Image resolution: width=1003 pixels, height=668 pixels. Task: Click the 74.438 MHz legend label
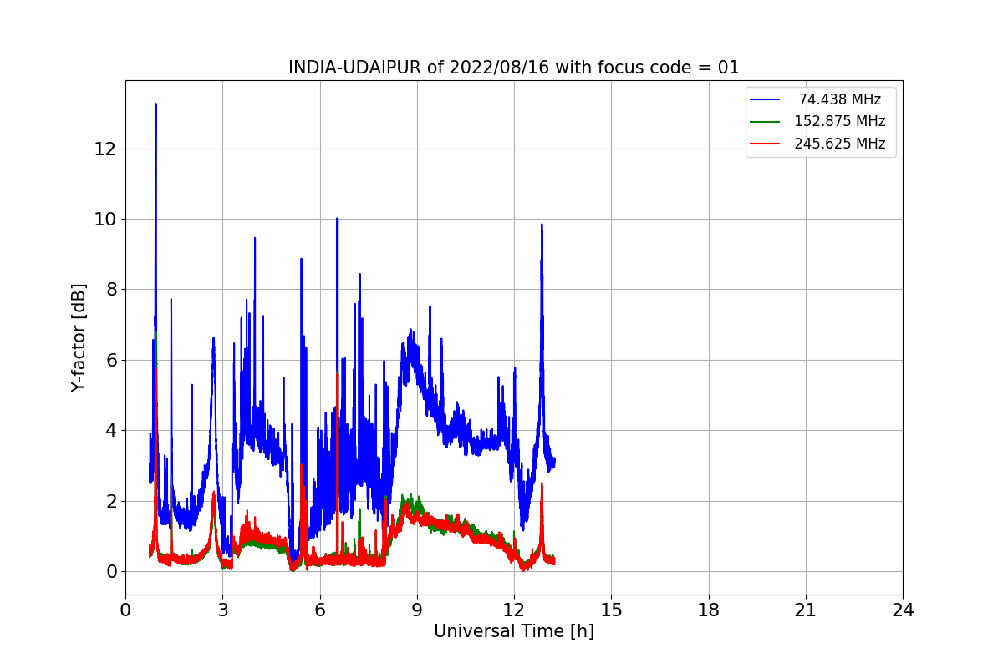coord(839,99)
